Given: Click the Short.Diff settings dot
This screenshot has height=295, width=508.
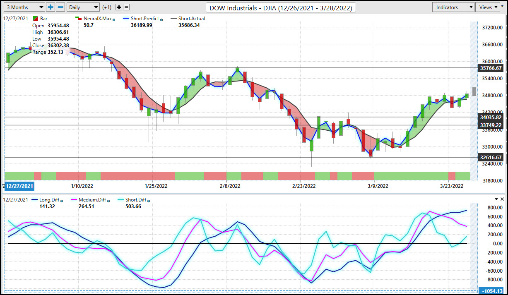Looking at the screenshot, I should (149, 201).
